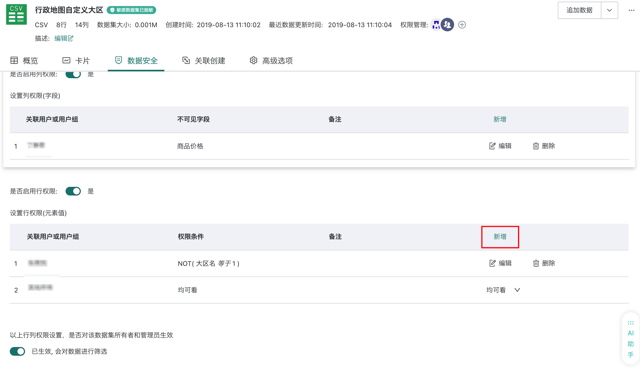Click the plus icon beside permission management
Screen dimensions: 640x372
point(462,25)
